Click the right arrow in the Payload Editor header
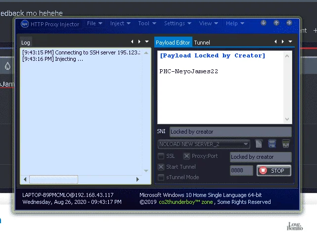This screenshot has height=238, width=317. click(283, 42)
